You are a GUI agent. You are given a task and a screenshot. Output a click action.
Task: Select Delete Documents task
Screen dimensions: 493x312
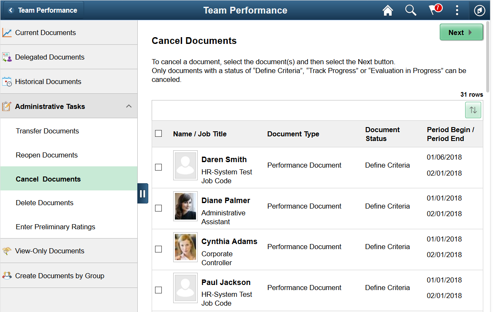point(69,203)
